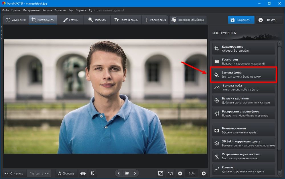Go to the next photo arrow
The image size is (285, 179).
pos(135,173)
